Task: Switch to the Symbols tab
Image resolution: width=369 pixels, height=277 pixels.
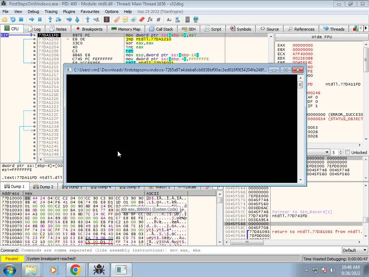Action: 240,29
